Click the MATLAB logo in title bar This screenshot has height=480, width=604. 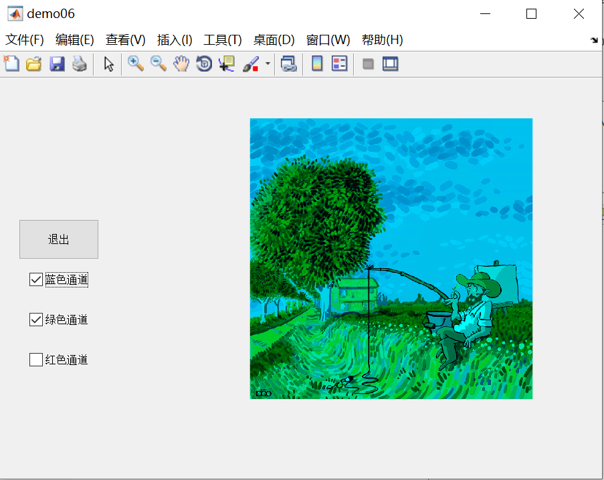click(15, 14)
